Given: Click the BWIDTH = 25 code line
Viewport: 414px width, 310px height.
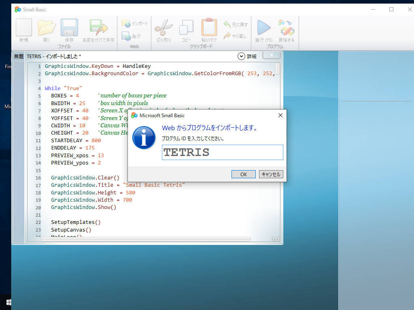Looking at the screenshot, I should pos(68,103).
